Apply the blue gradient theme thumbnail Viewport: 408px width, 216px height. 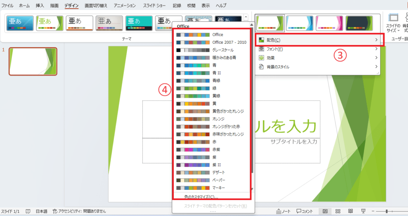(20, 23)
